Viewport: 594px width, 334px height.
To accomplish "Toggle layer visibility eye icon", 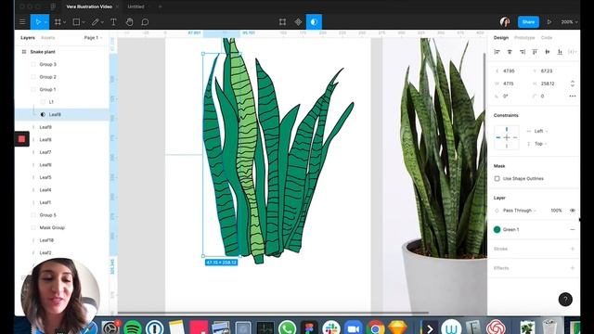I will (573, 211).
